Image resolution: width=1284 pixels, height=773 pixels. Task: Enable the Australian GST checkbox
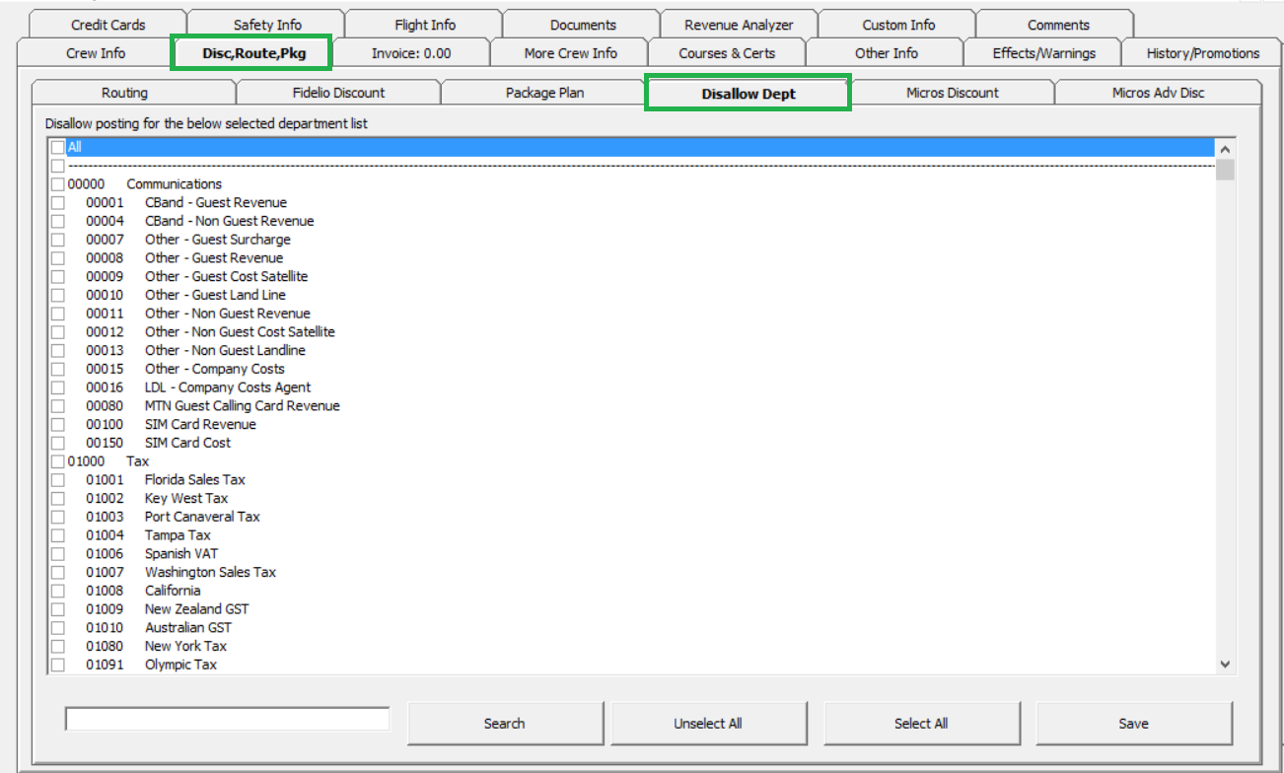coord(57,627)
